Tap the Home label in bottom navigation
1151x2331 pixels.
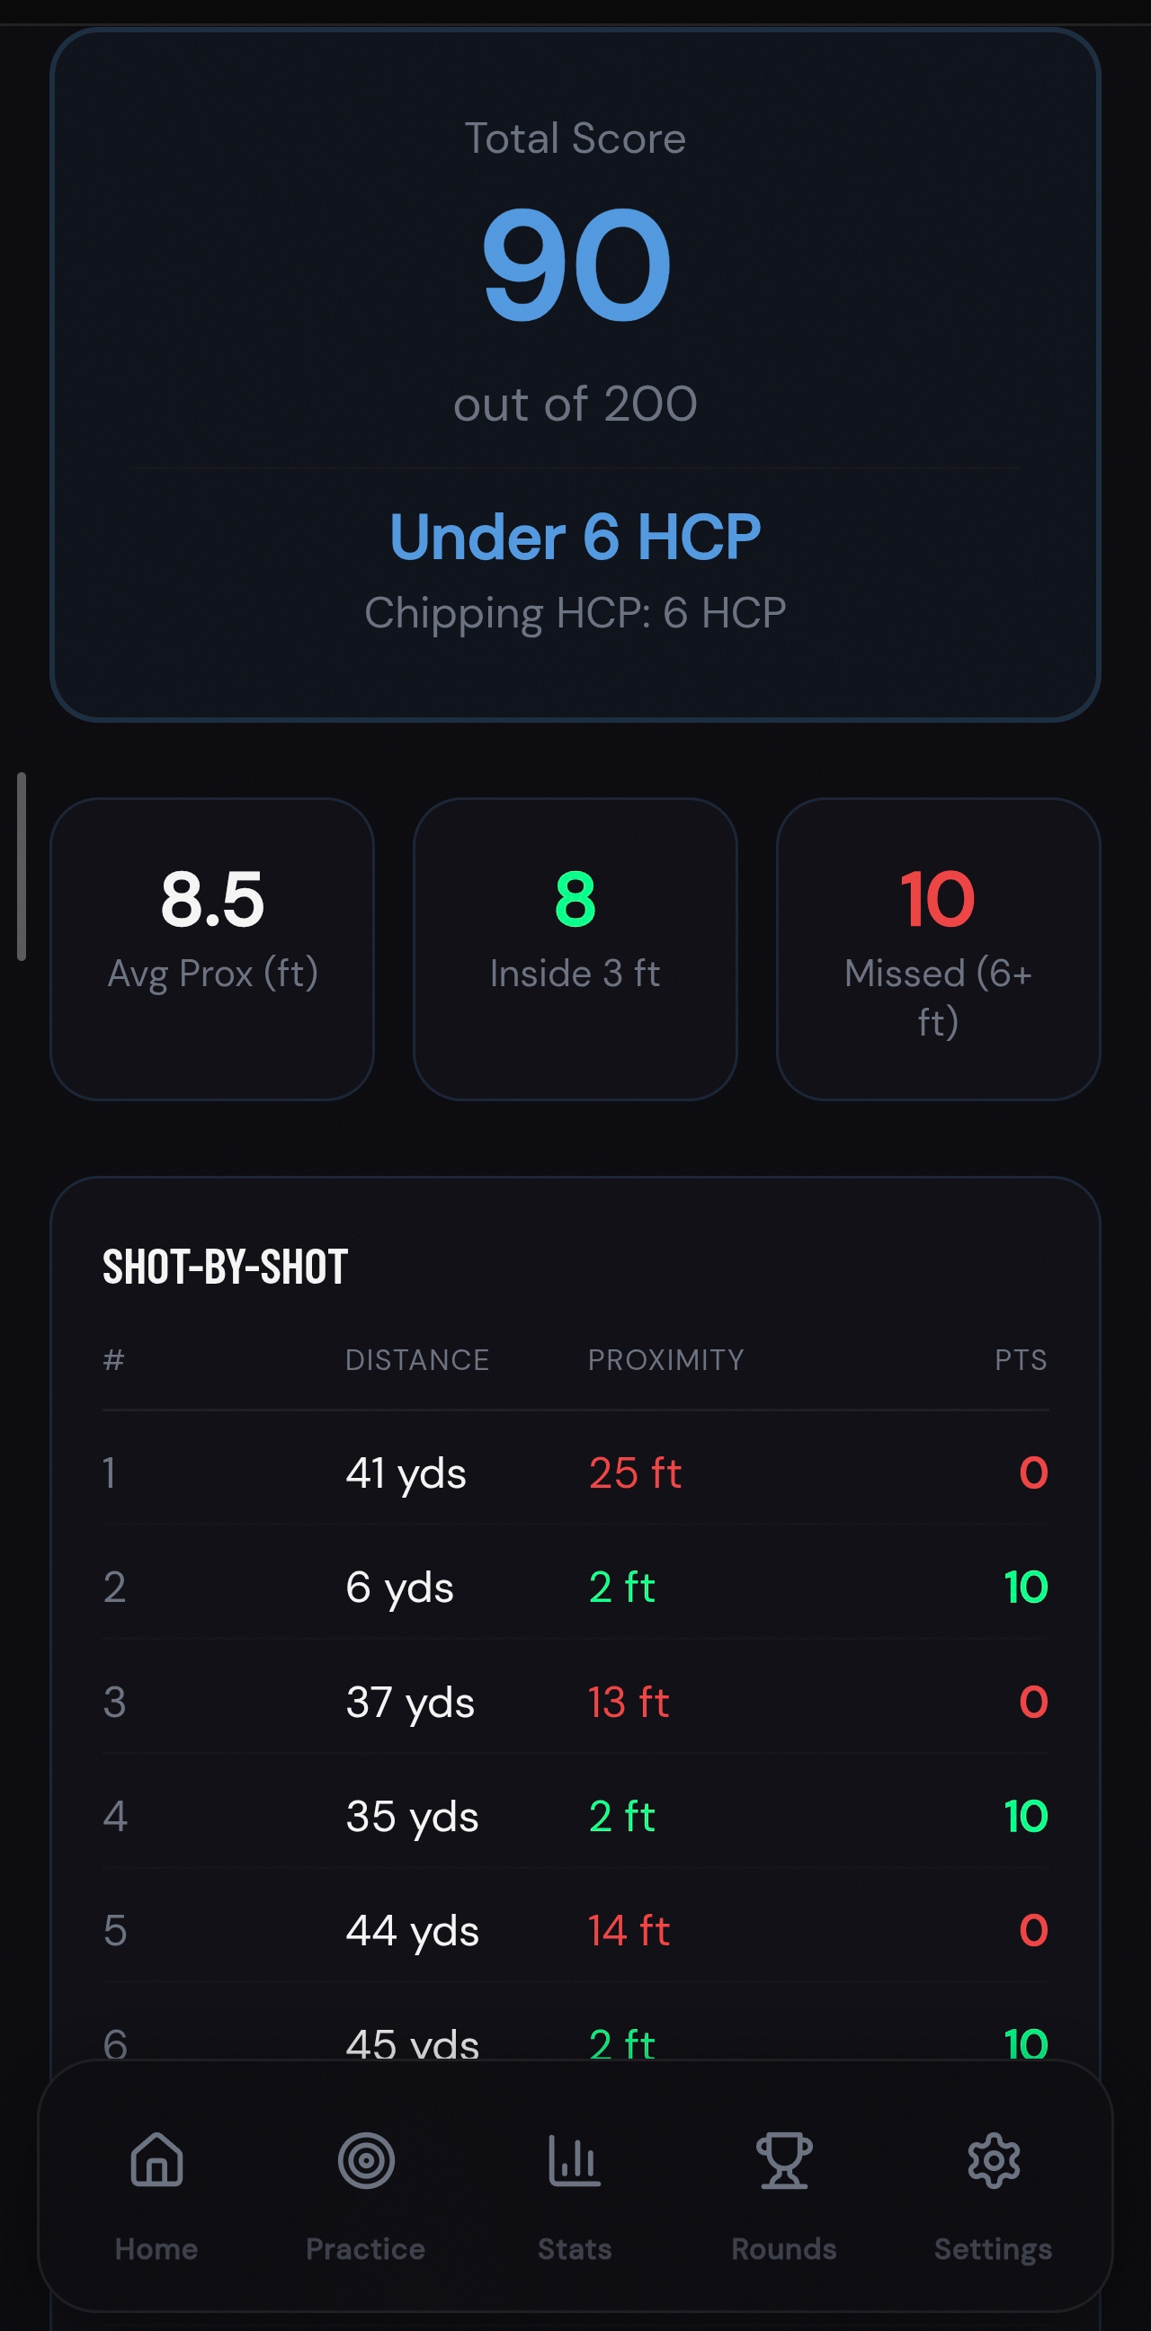click(156, 2248)
